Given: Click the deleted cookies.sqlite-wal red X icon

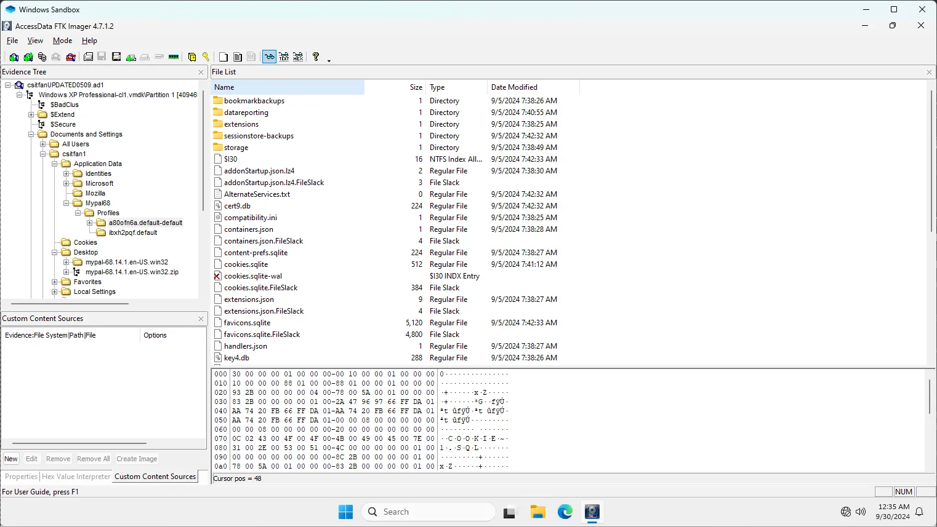Looking at the screenshot, I should click(x=217, y=276).
